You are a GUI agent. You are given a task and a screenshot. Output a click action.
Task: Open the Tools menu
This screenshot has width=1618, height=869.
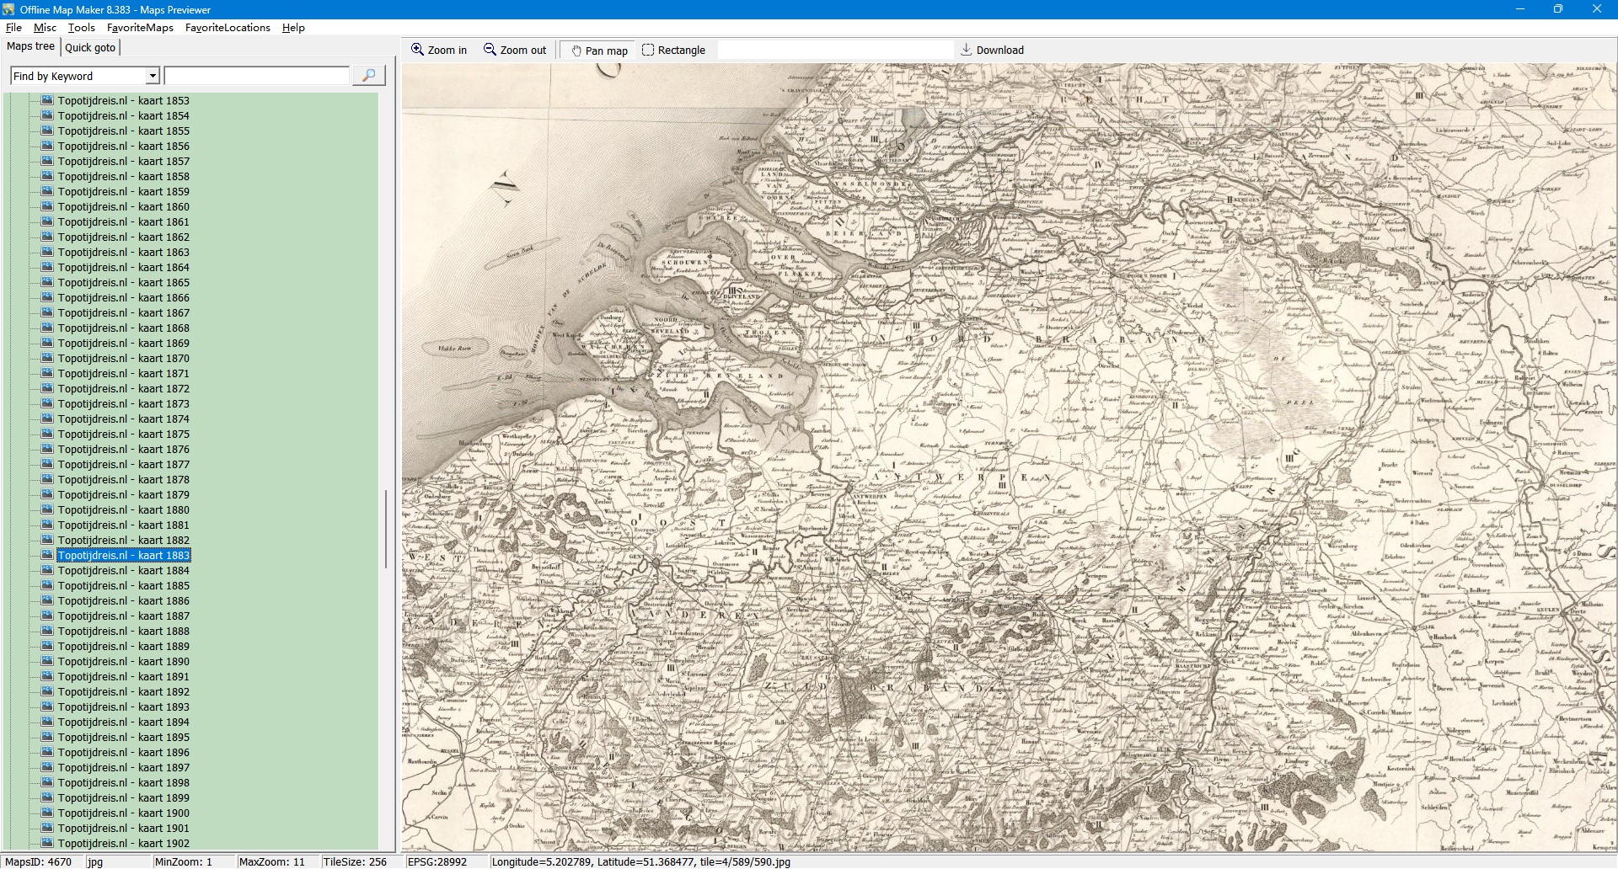(81, 28)
